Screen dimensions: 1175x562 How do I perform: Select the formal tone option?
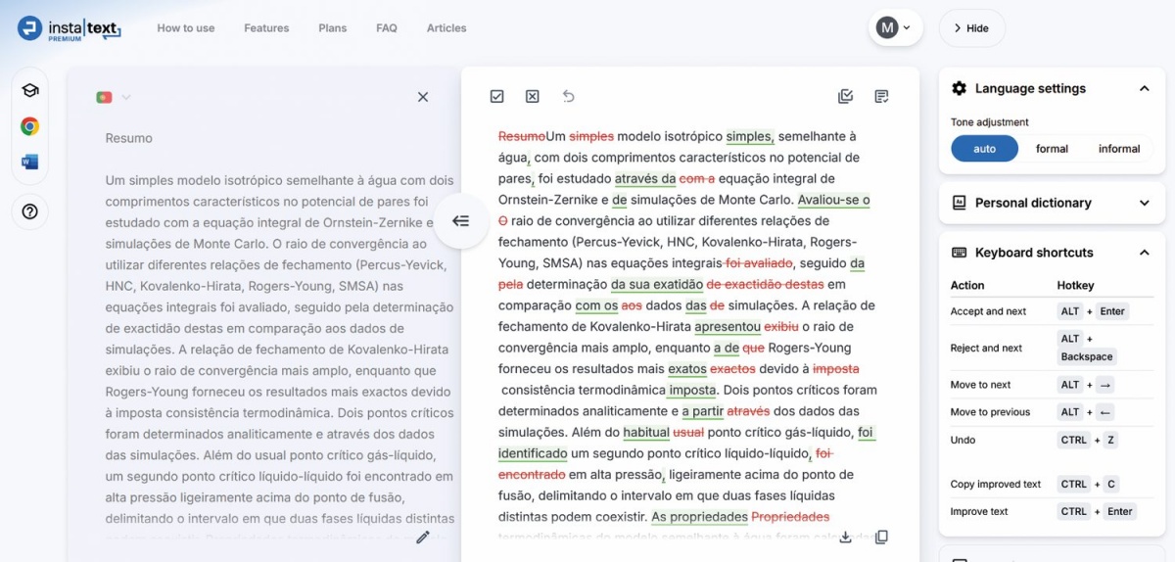tap(1052, 149)
